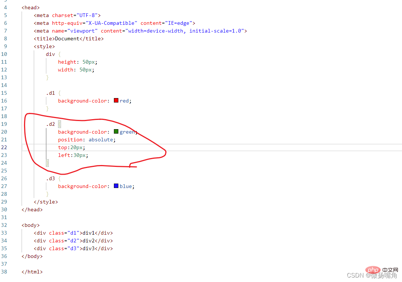Click the div selector on line 10
This screenshot has height=282, width=402.
point(51,54)
